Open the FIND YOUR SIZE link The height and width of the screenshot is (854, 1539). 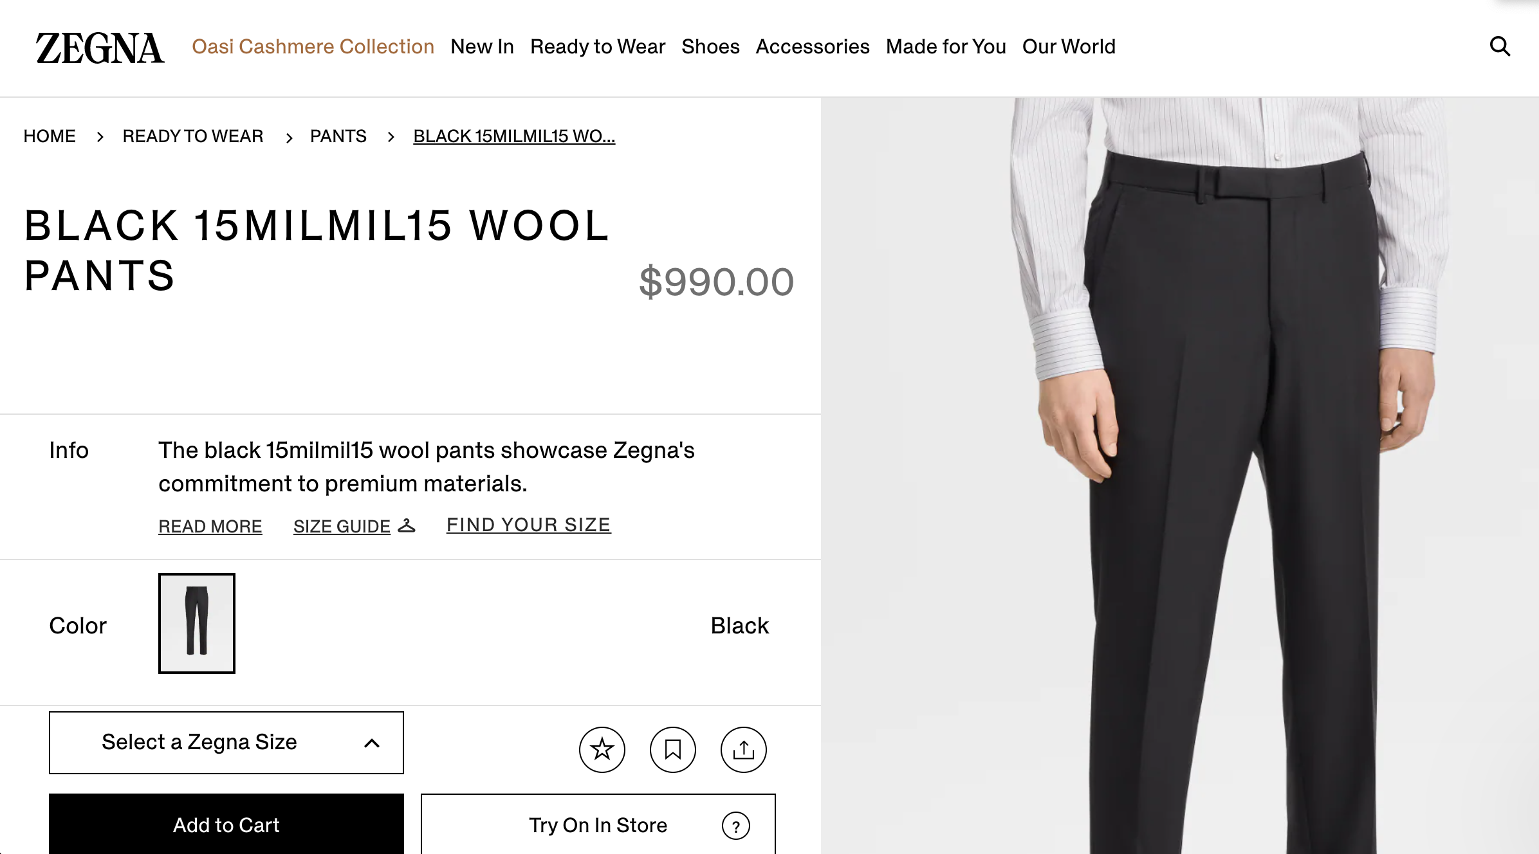click(x=528, y=525)
